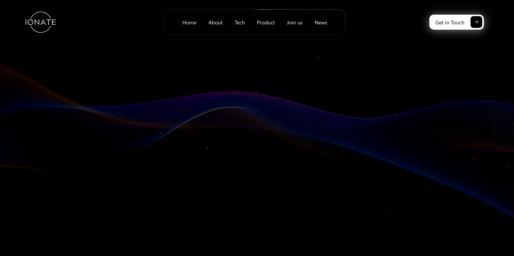The width and height of the screenshot is (514, 256).
Task: Open the Product menu item
Action: pyautogui.click(x=266, y=23)
